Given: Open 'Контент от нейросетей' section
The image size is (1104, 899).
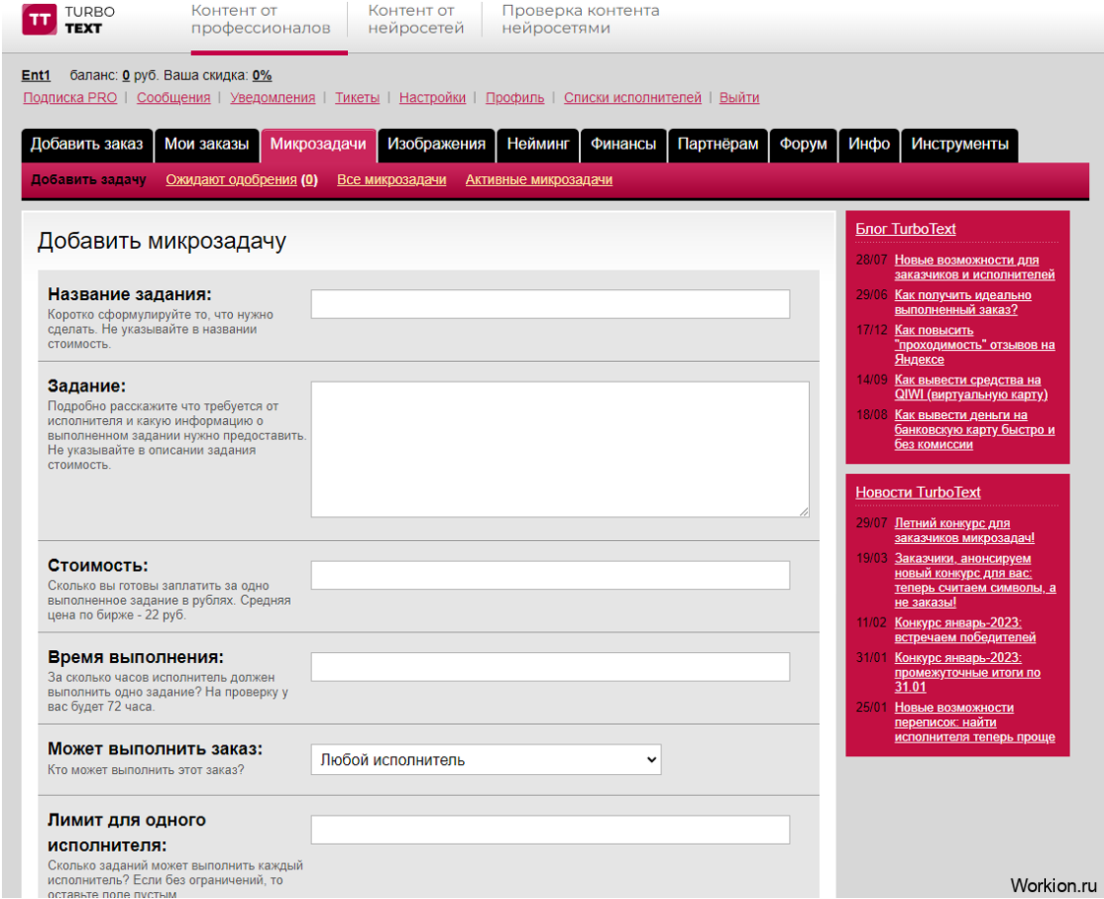Looking at the screenshot, I should pos(416,20).
